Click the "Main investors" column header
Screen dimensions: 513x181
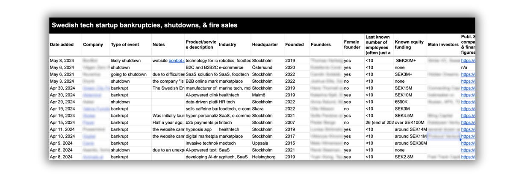(x=443, y=44)
